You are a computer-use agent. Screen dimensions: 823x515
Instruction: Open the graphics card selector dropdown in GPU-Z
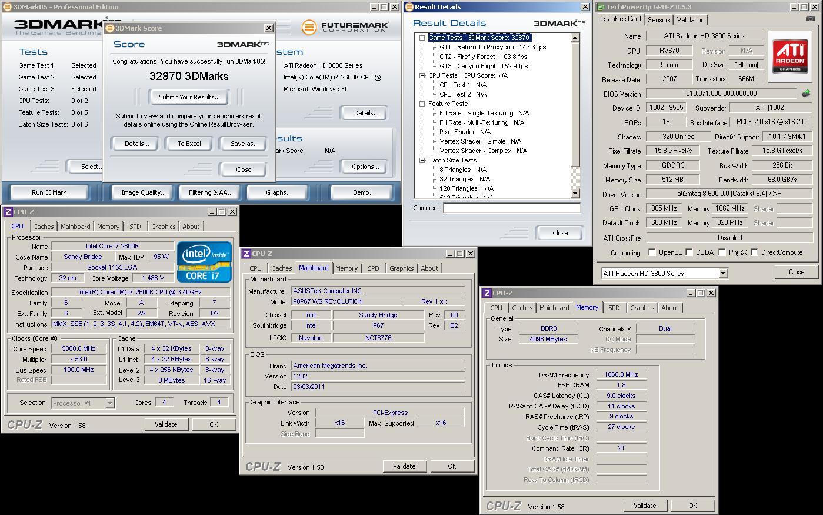(723, 273)
